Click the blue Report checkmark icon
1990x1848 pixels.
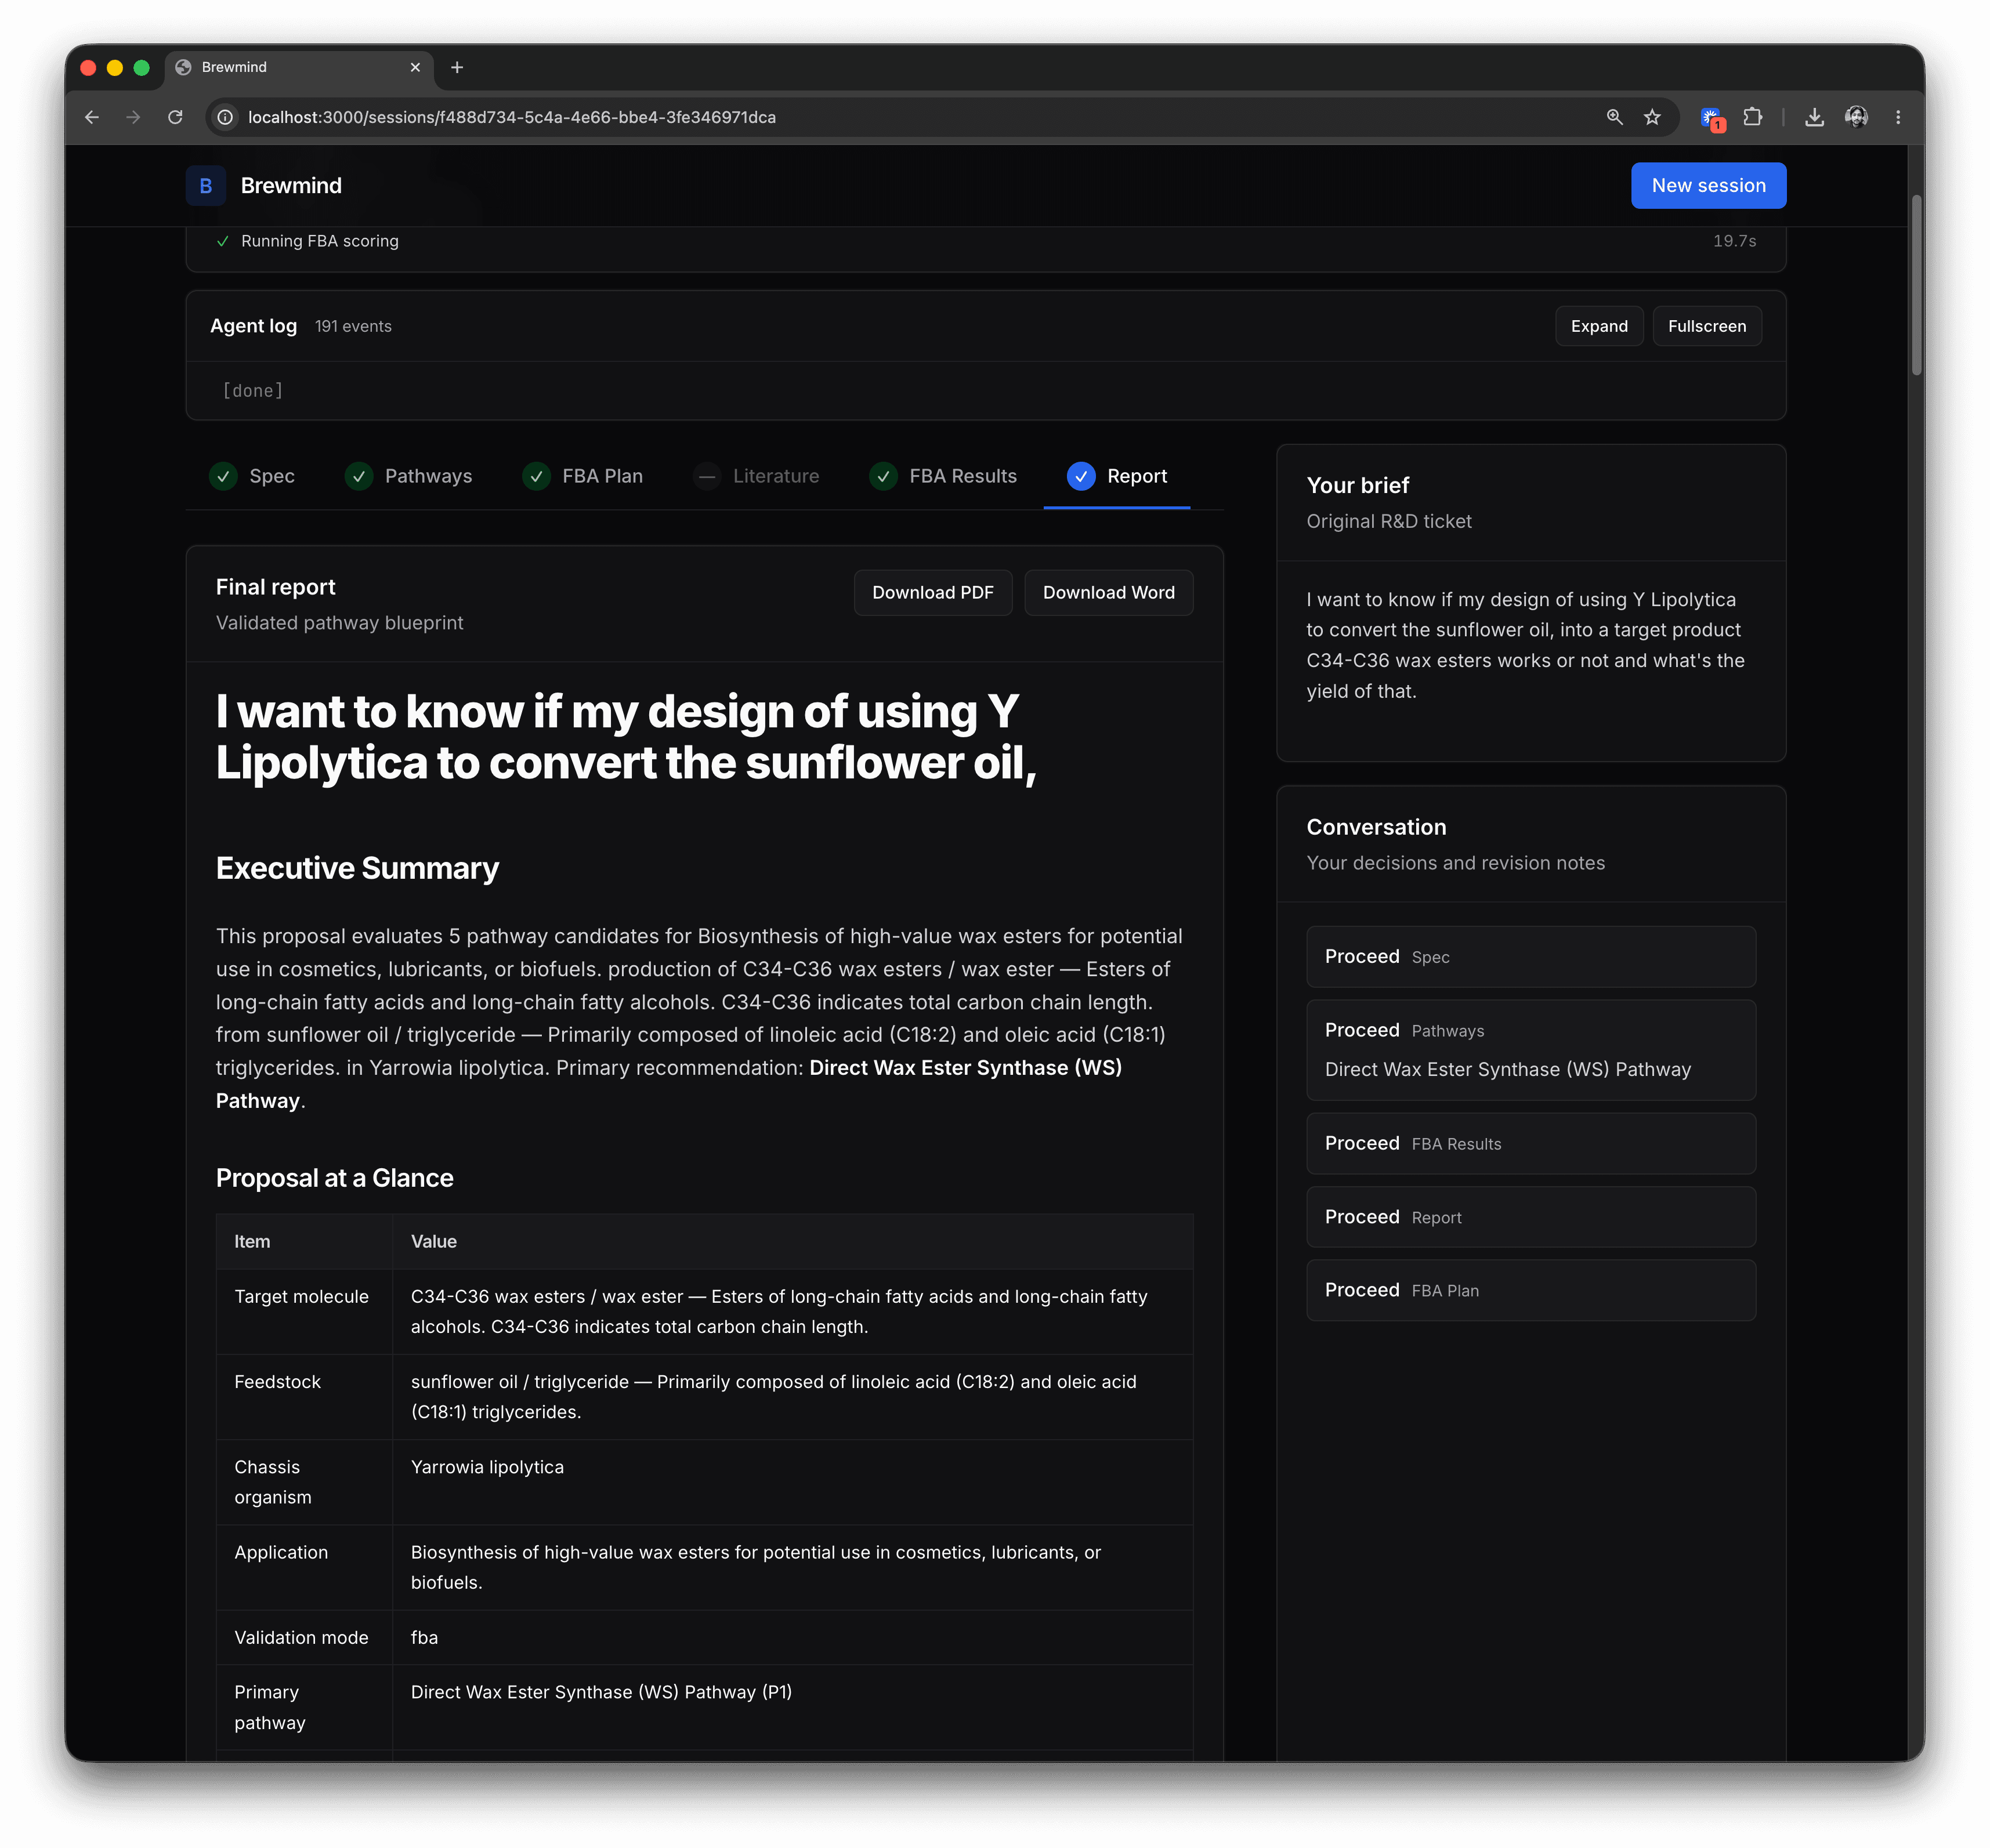1081,476
